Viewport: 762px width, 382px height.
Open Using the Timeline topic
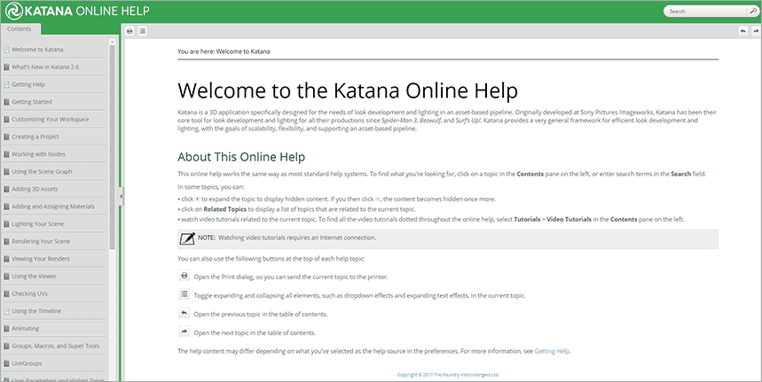point(36,312)
